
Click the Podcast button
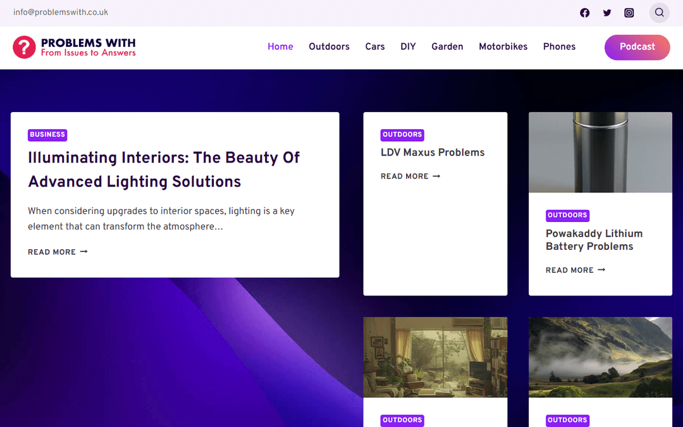pyautogui.click(x=637, y=47)
